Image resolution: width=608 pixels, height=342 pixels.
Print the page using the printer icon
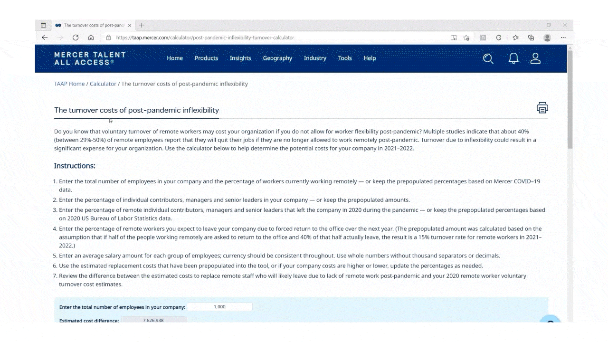pyautogui.click(x=542, y=108)
